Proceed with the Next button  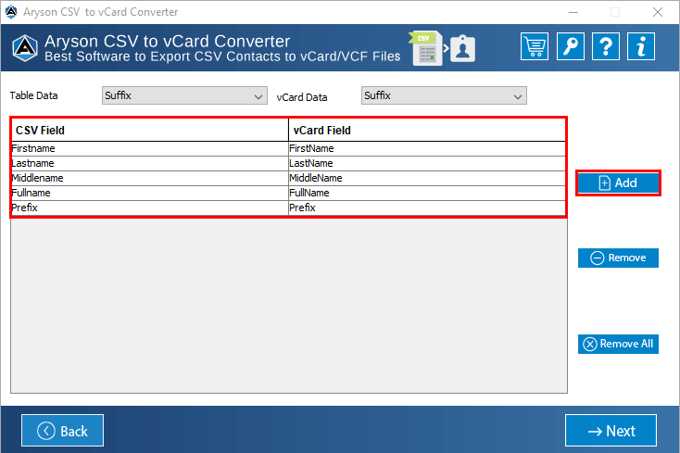pyautogui.click(x=611, y=431)
